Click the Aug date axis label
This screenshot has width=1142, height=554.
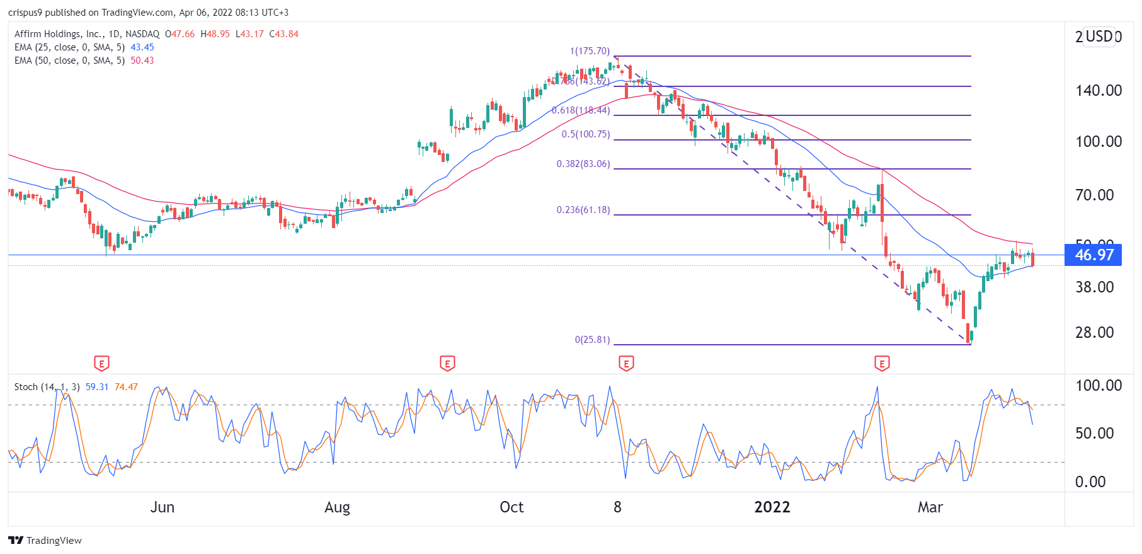tap(337, 507)
